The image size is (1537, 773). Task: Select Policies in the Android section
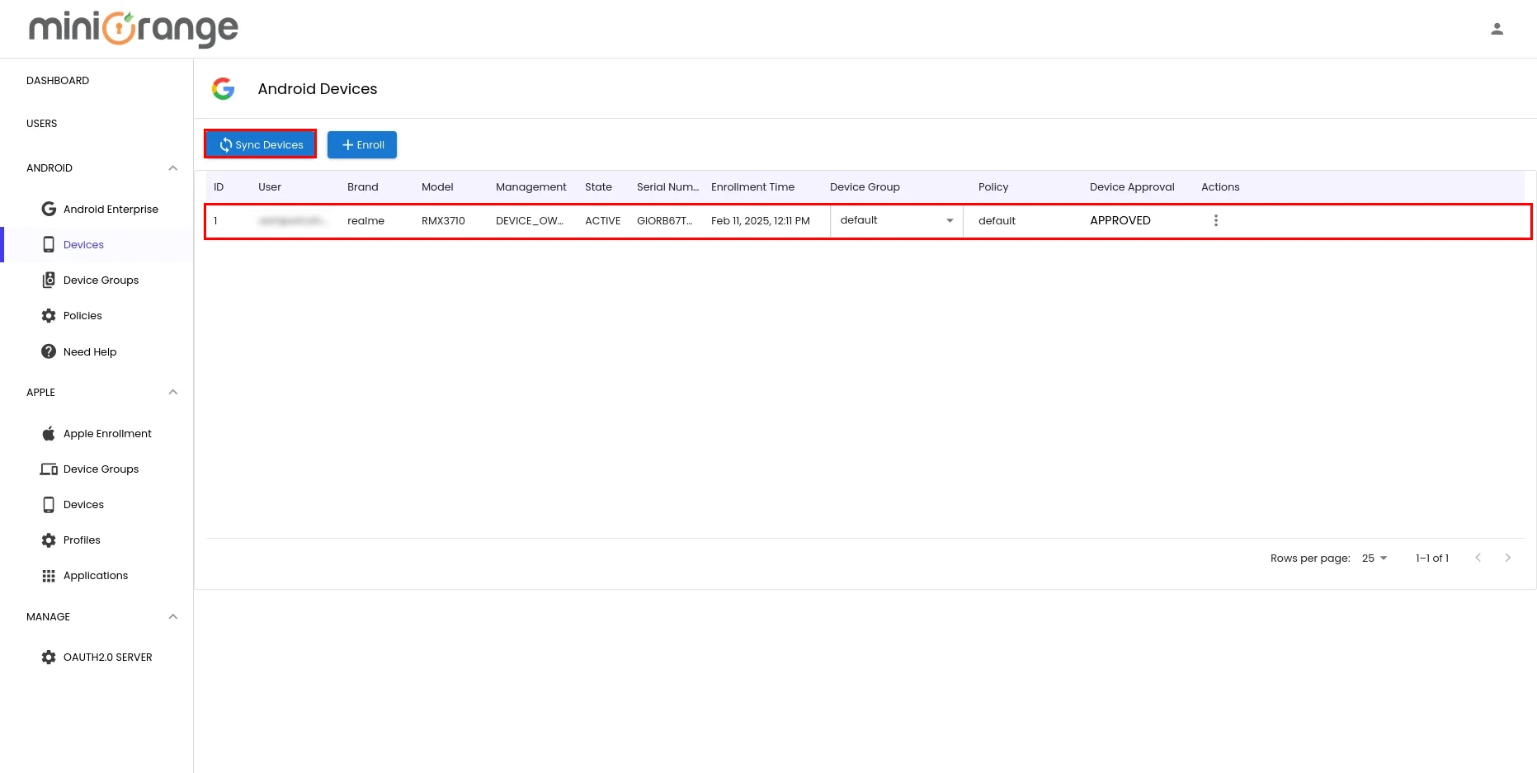pyautogui.click(x=82, y=315)
